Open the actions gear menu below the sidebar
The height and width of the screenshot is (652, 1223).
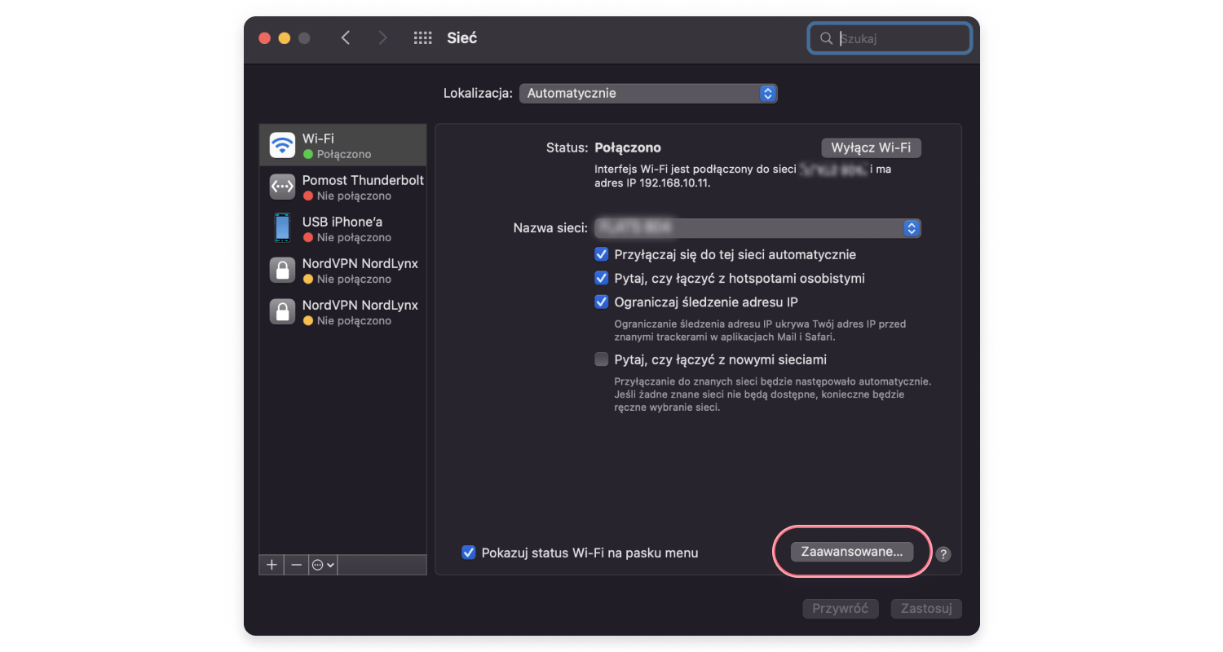(x=321, y=564)
